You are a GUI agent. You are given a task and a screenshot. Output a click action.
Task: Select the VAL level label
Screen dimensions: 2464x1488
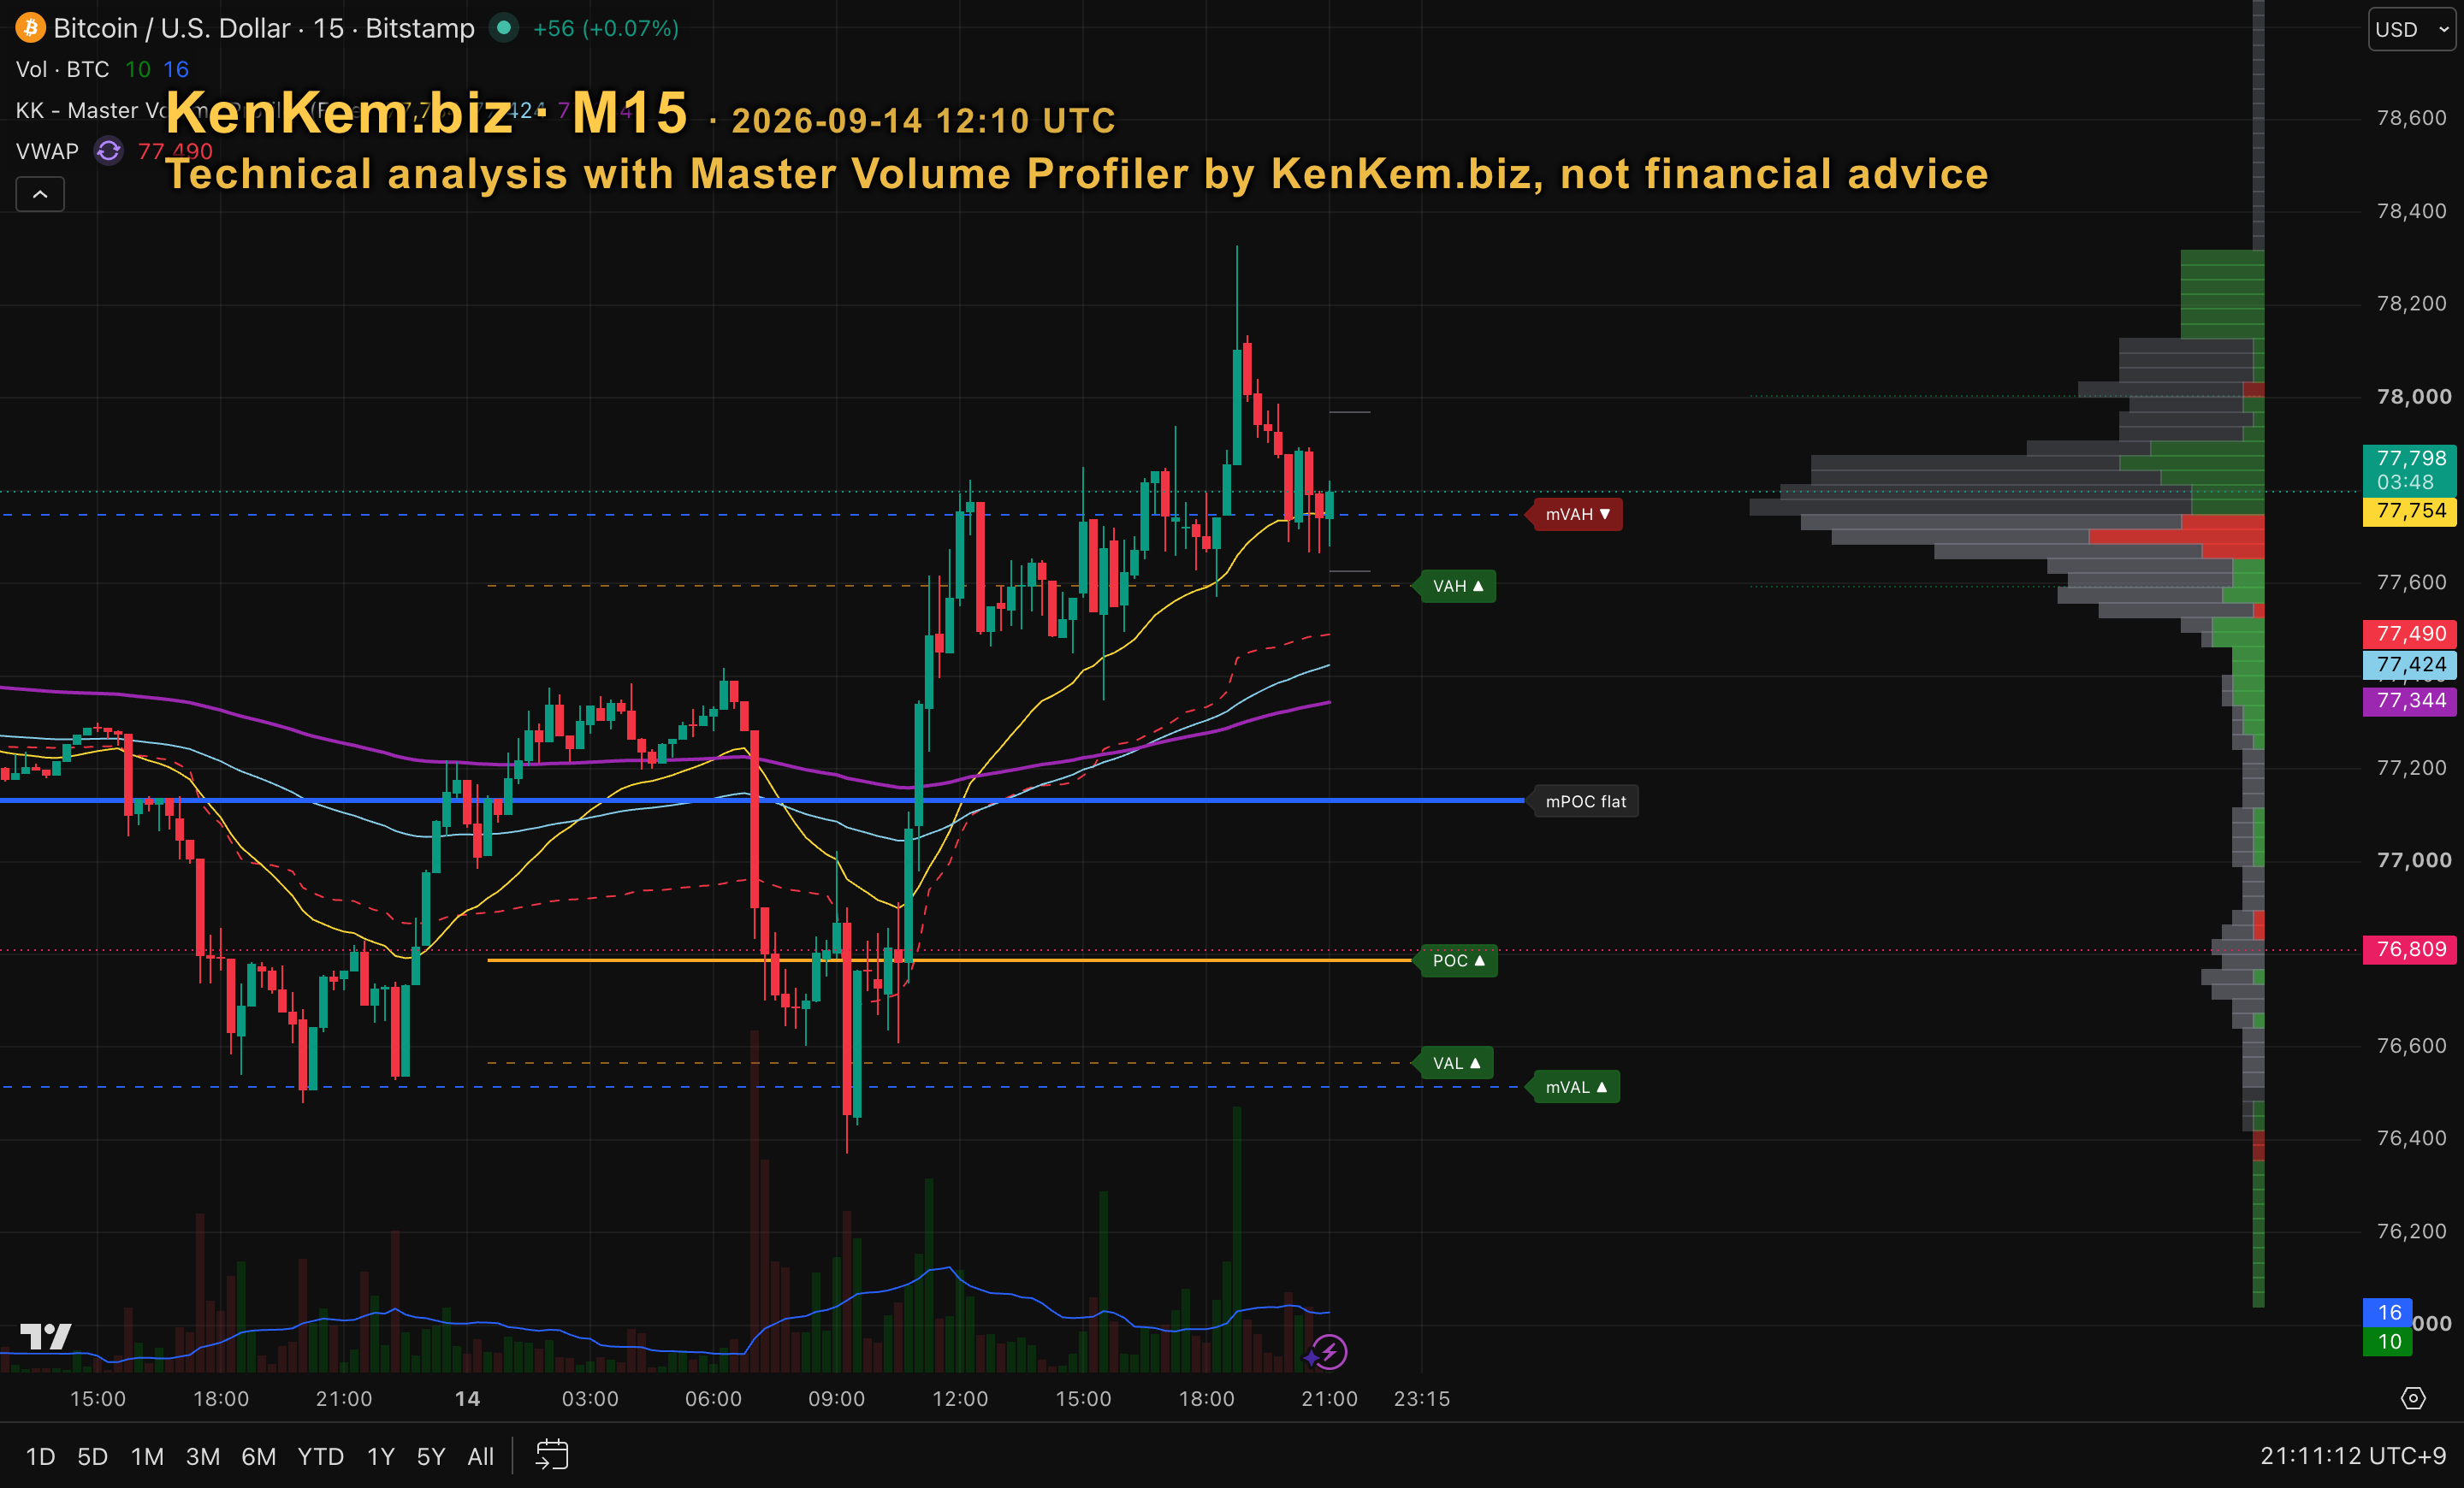1456,1063
